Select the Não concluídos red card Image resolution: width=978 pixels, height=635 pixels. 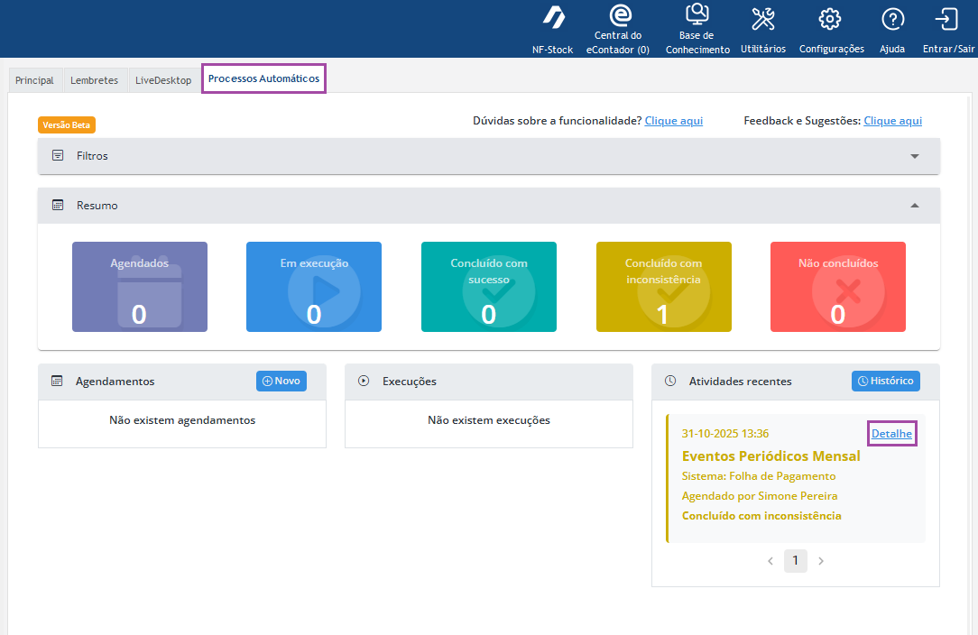pyautogui.click(x=838, y=287)
